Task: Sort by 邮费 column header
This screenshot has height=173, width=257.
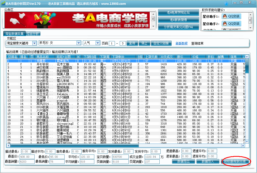Action: click(x=222, y=57)
